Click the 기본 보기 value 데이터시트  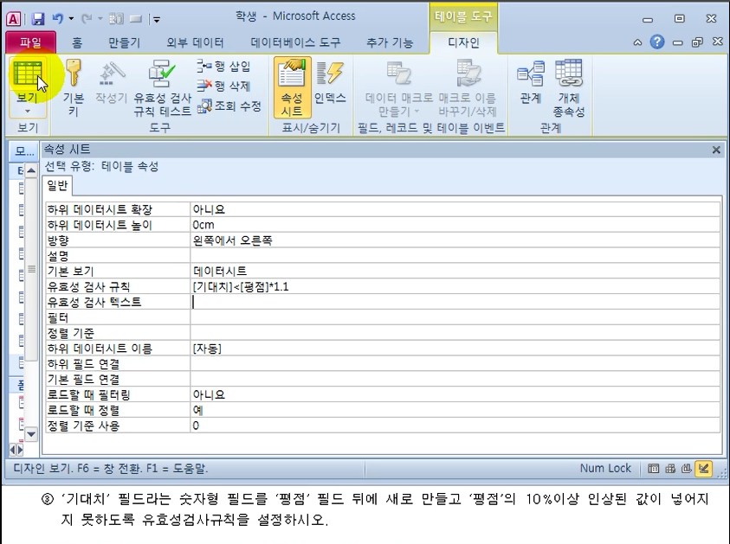(455, 271)
